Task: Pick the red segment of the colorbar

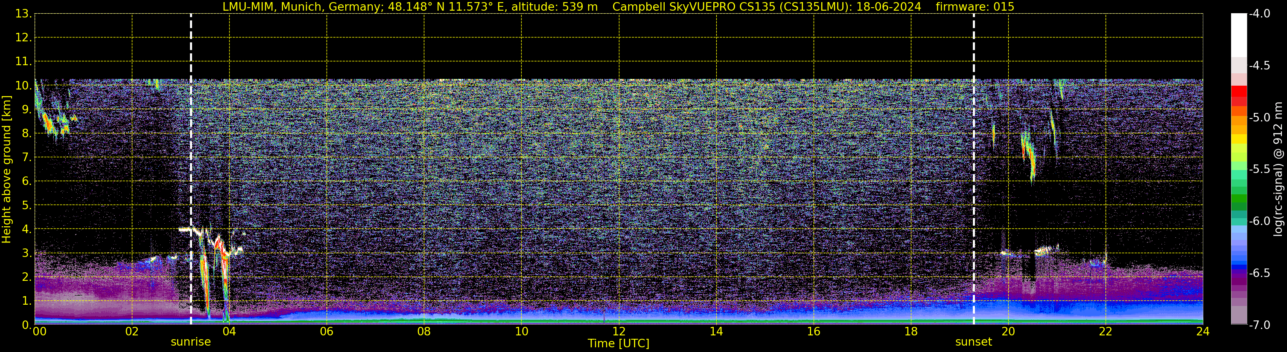Action: pos(1238,91)
